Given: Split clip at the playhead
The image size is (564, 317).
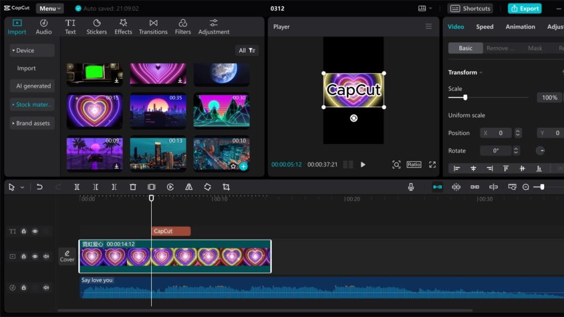Looking at the screenshot, I should click(x=77, y=187).
